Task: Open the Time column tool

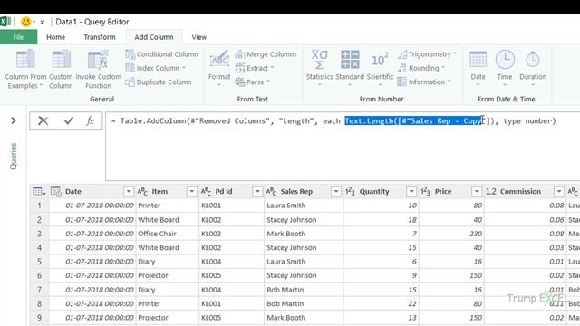Action: tap(505, 69)
